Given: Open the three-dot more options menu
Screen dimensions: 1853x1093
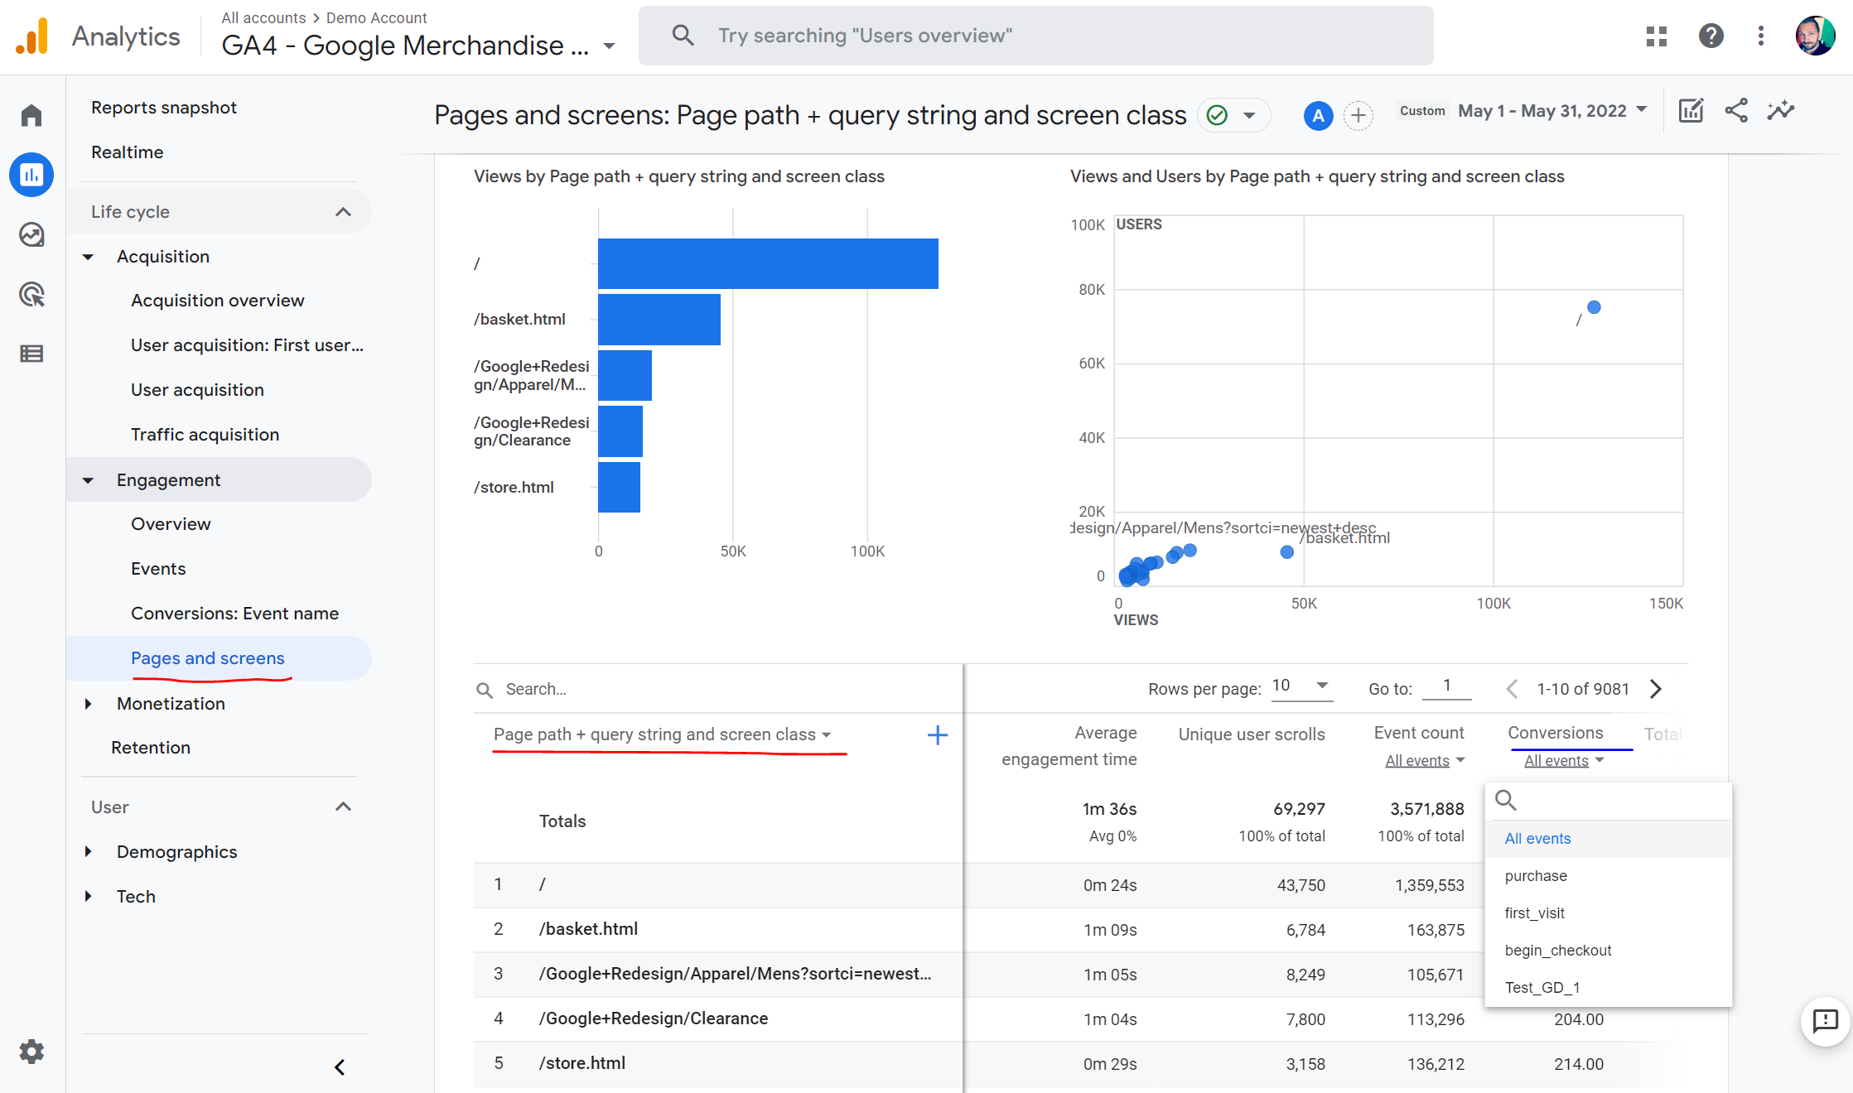Looking at the screenshot, I should coord(1761,36).
